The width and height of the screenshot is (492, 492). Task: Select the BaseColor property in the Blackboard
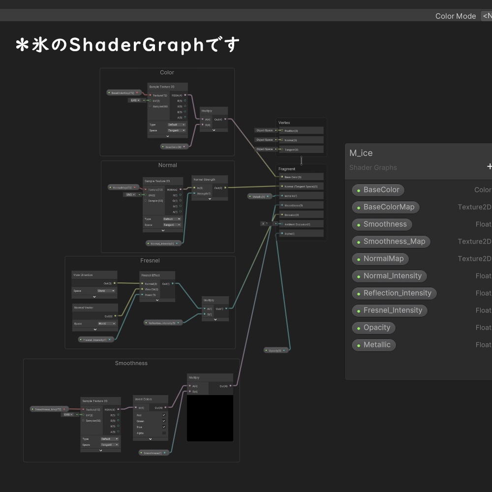(x=378, y=190)
